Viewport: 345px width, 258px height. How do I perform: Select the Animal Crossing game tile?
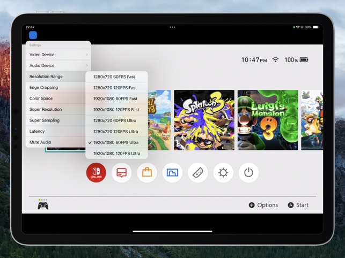159,120
